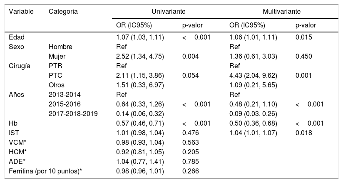Click the 2017-2018-2019 years cell
343x183 pixels.
point(73,114)
